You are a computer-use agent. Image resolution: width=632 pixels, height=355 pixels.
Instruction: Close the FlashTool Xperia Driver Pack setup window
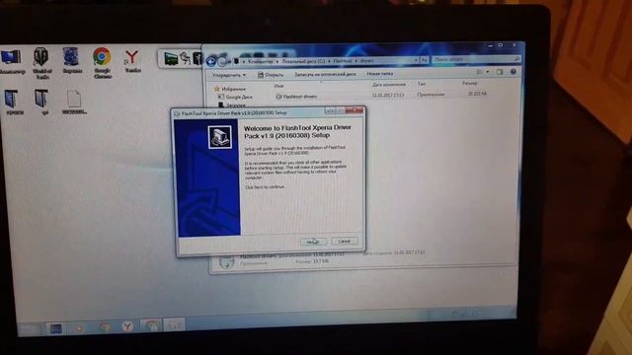pyautogui.click(x=355, y=110)
